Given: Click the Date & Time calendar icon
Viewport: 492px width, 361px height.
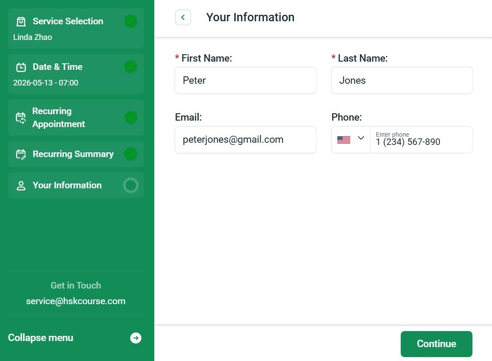Looking at the screenshot, I should [21, 67].
